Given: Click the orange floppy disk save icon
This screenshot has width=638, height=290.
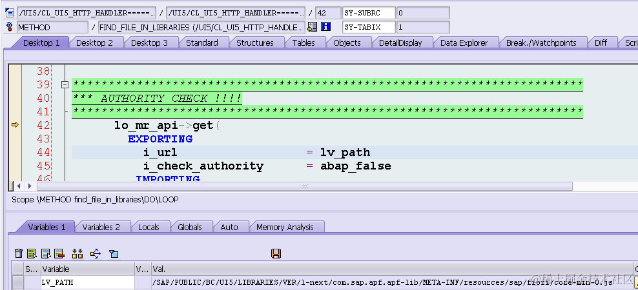Looking at the screenshot, I should pyautogui.click(x=276, y=254).
